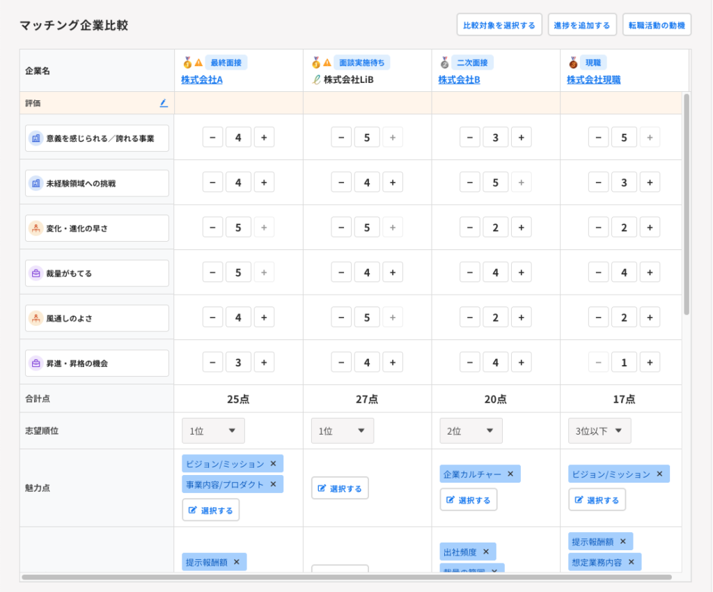Increase 株式会社A score for 昇進・昇格の機会

pyautogui.click(x=264, y=362)
